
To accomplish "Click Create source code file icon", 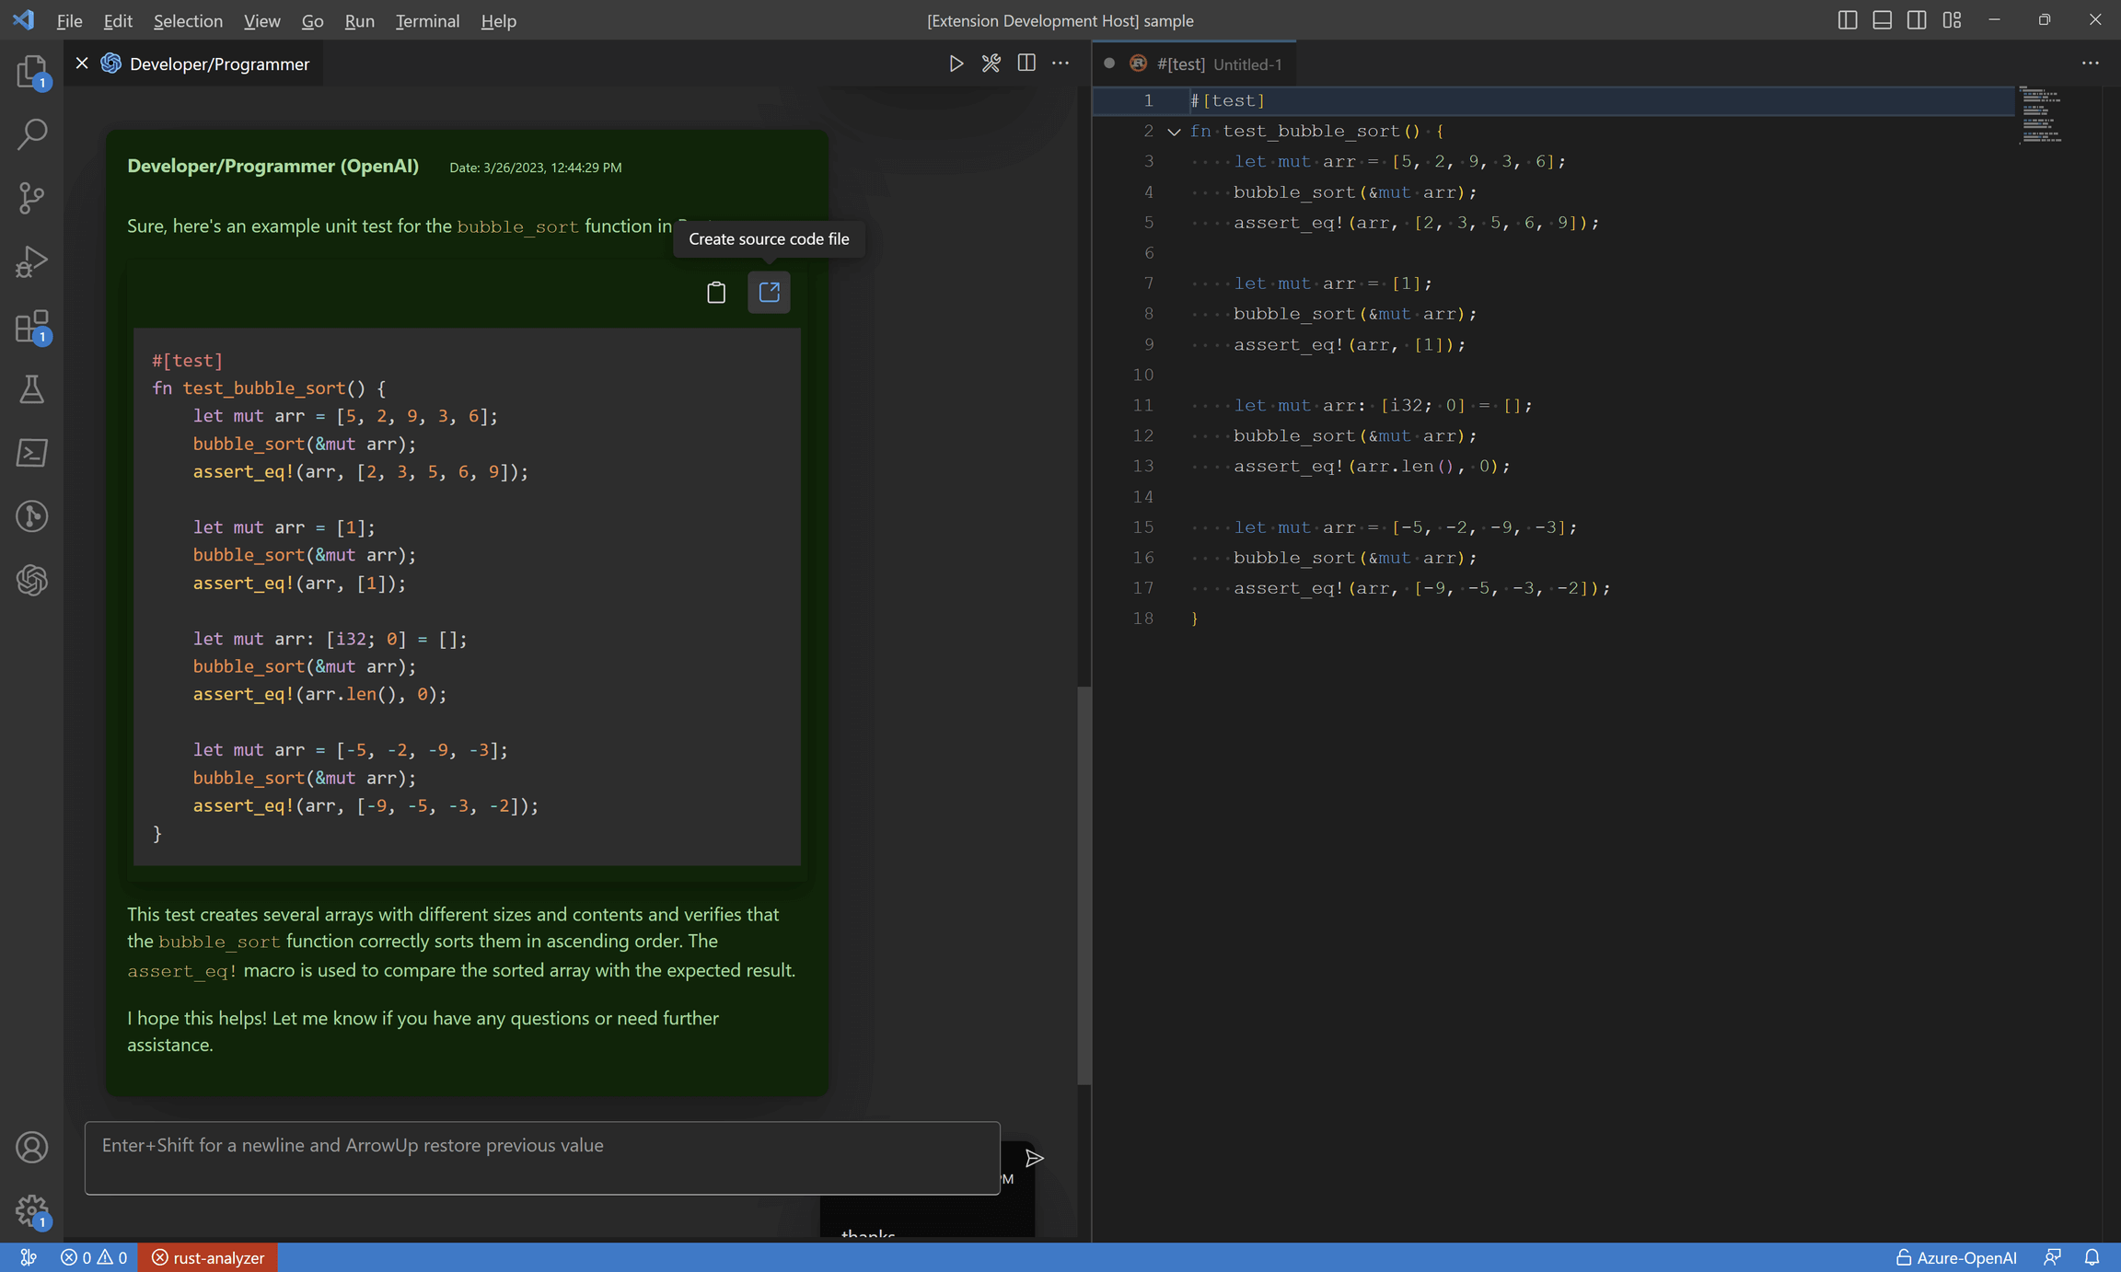I will click(769, 293).
